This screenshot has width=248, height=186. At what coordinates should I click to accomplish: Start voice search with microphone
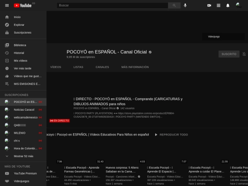point(185,6)
